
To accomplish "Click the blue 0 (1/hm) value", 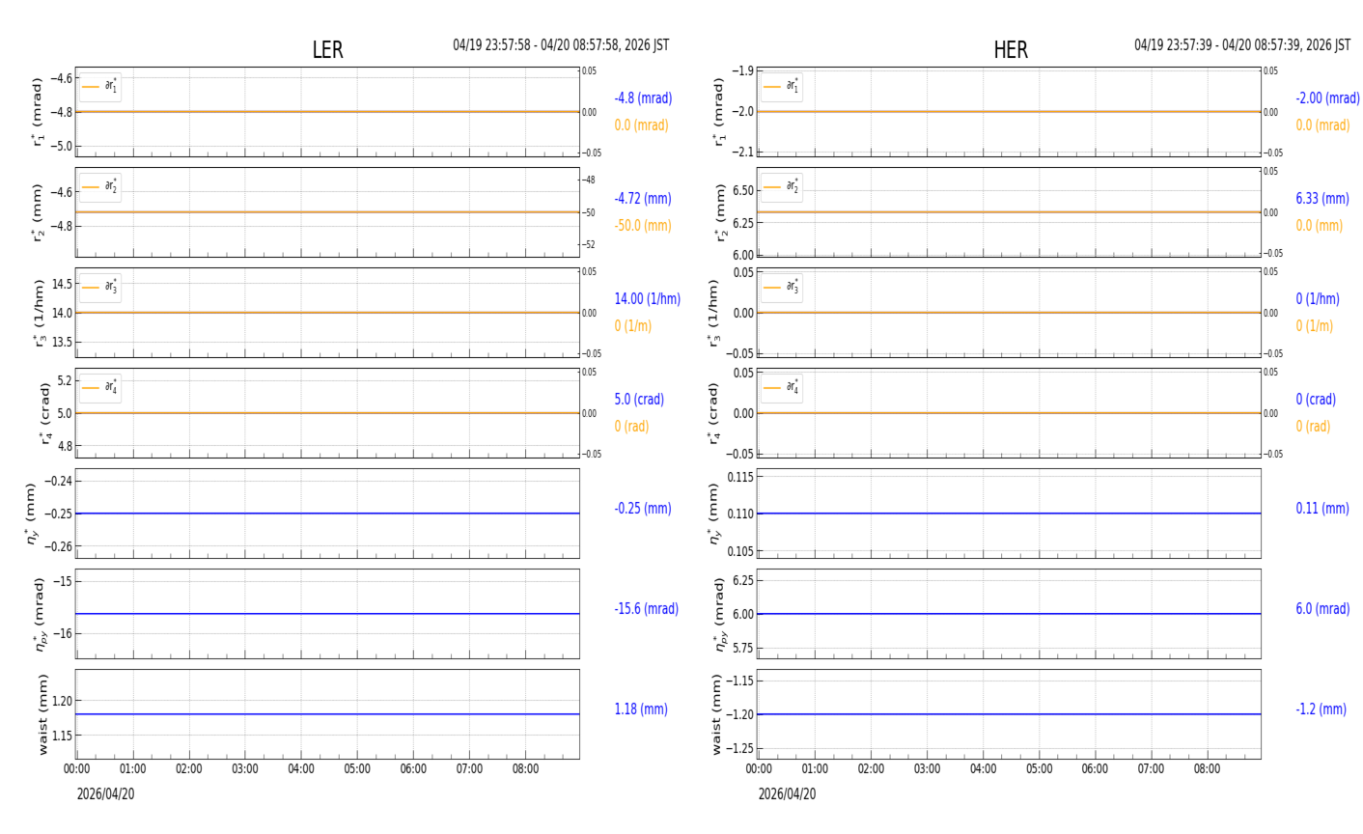I will pyautogui.click(x=1318, y=299).
